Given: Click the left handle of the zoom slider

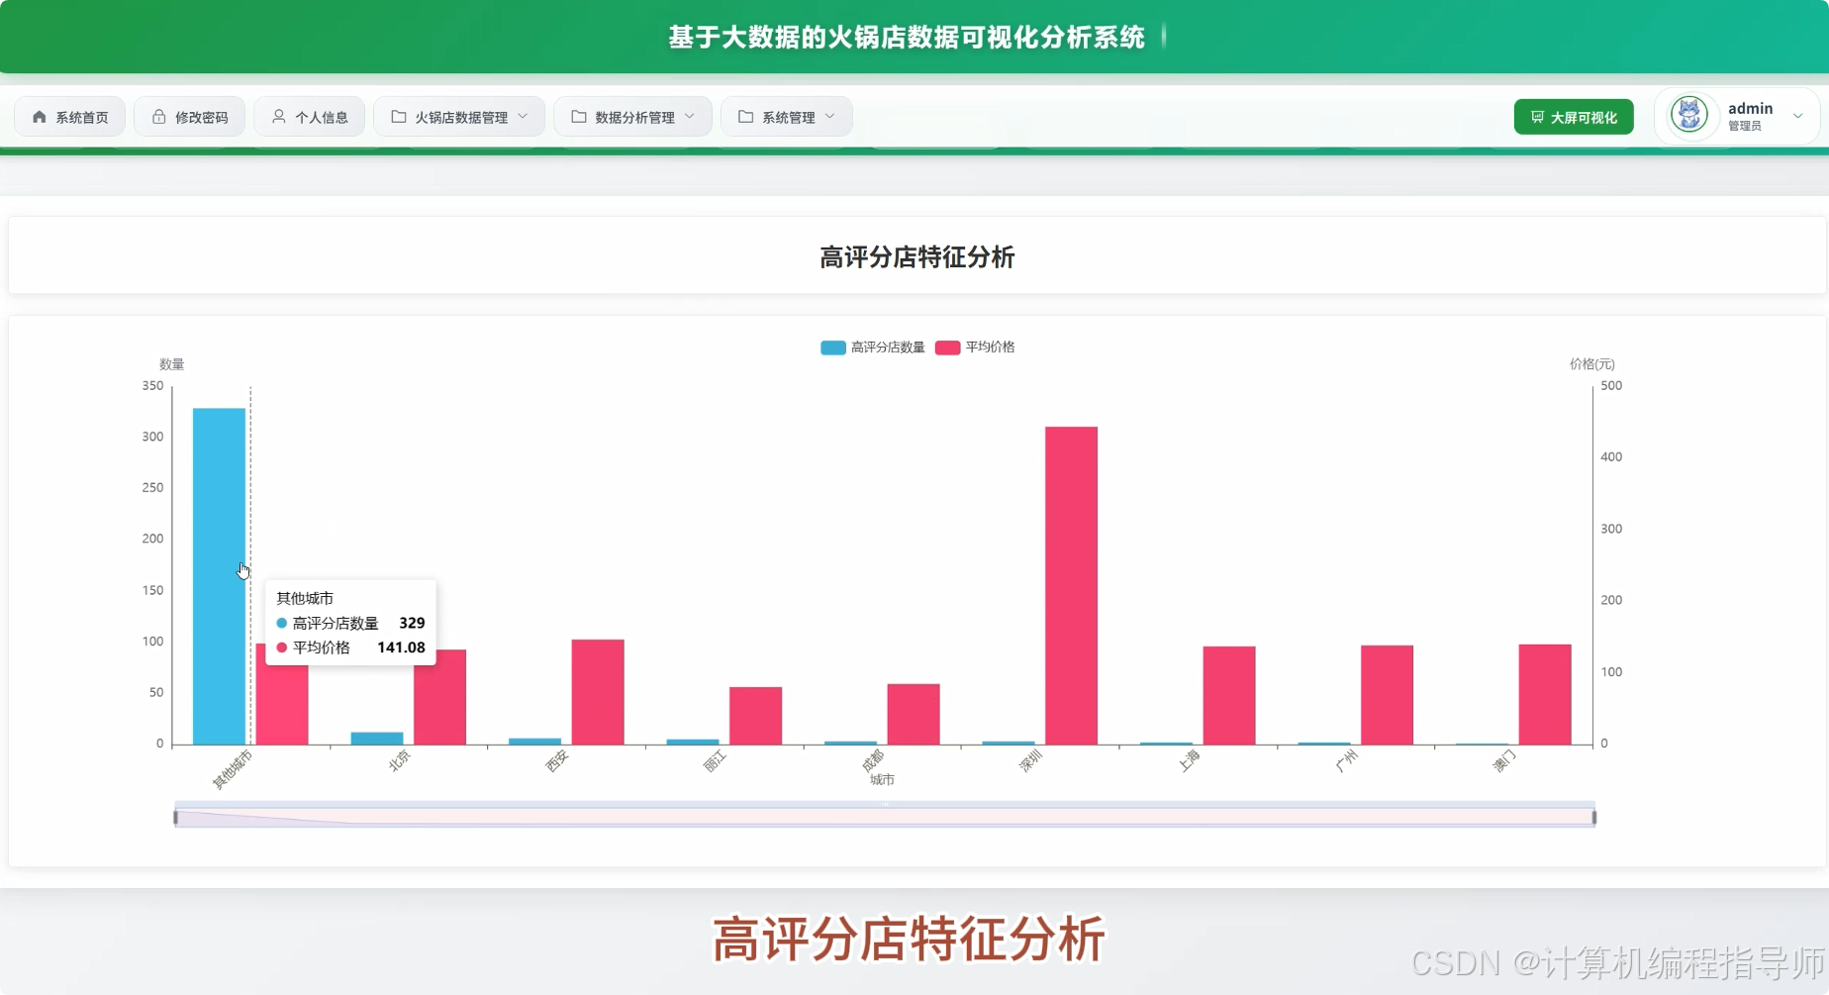Looking at the screenshot, I should (x=175, y=817).
